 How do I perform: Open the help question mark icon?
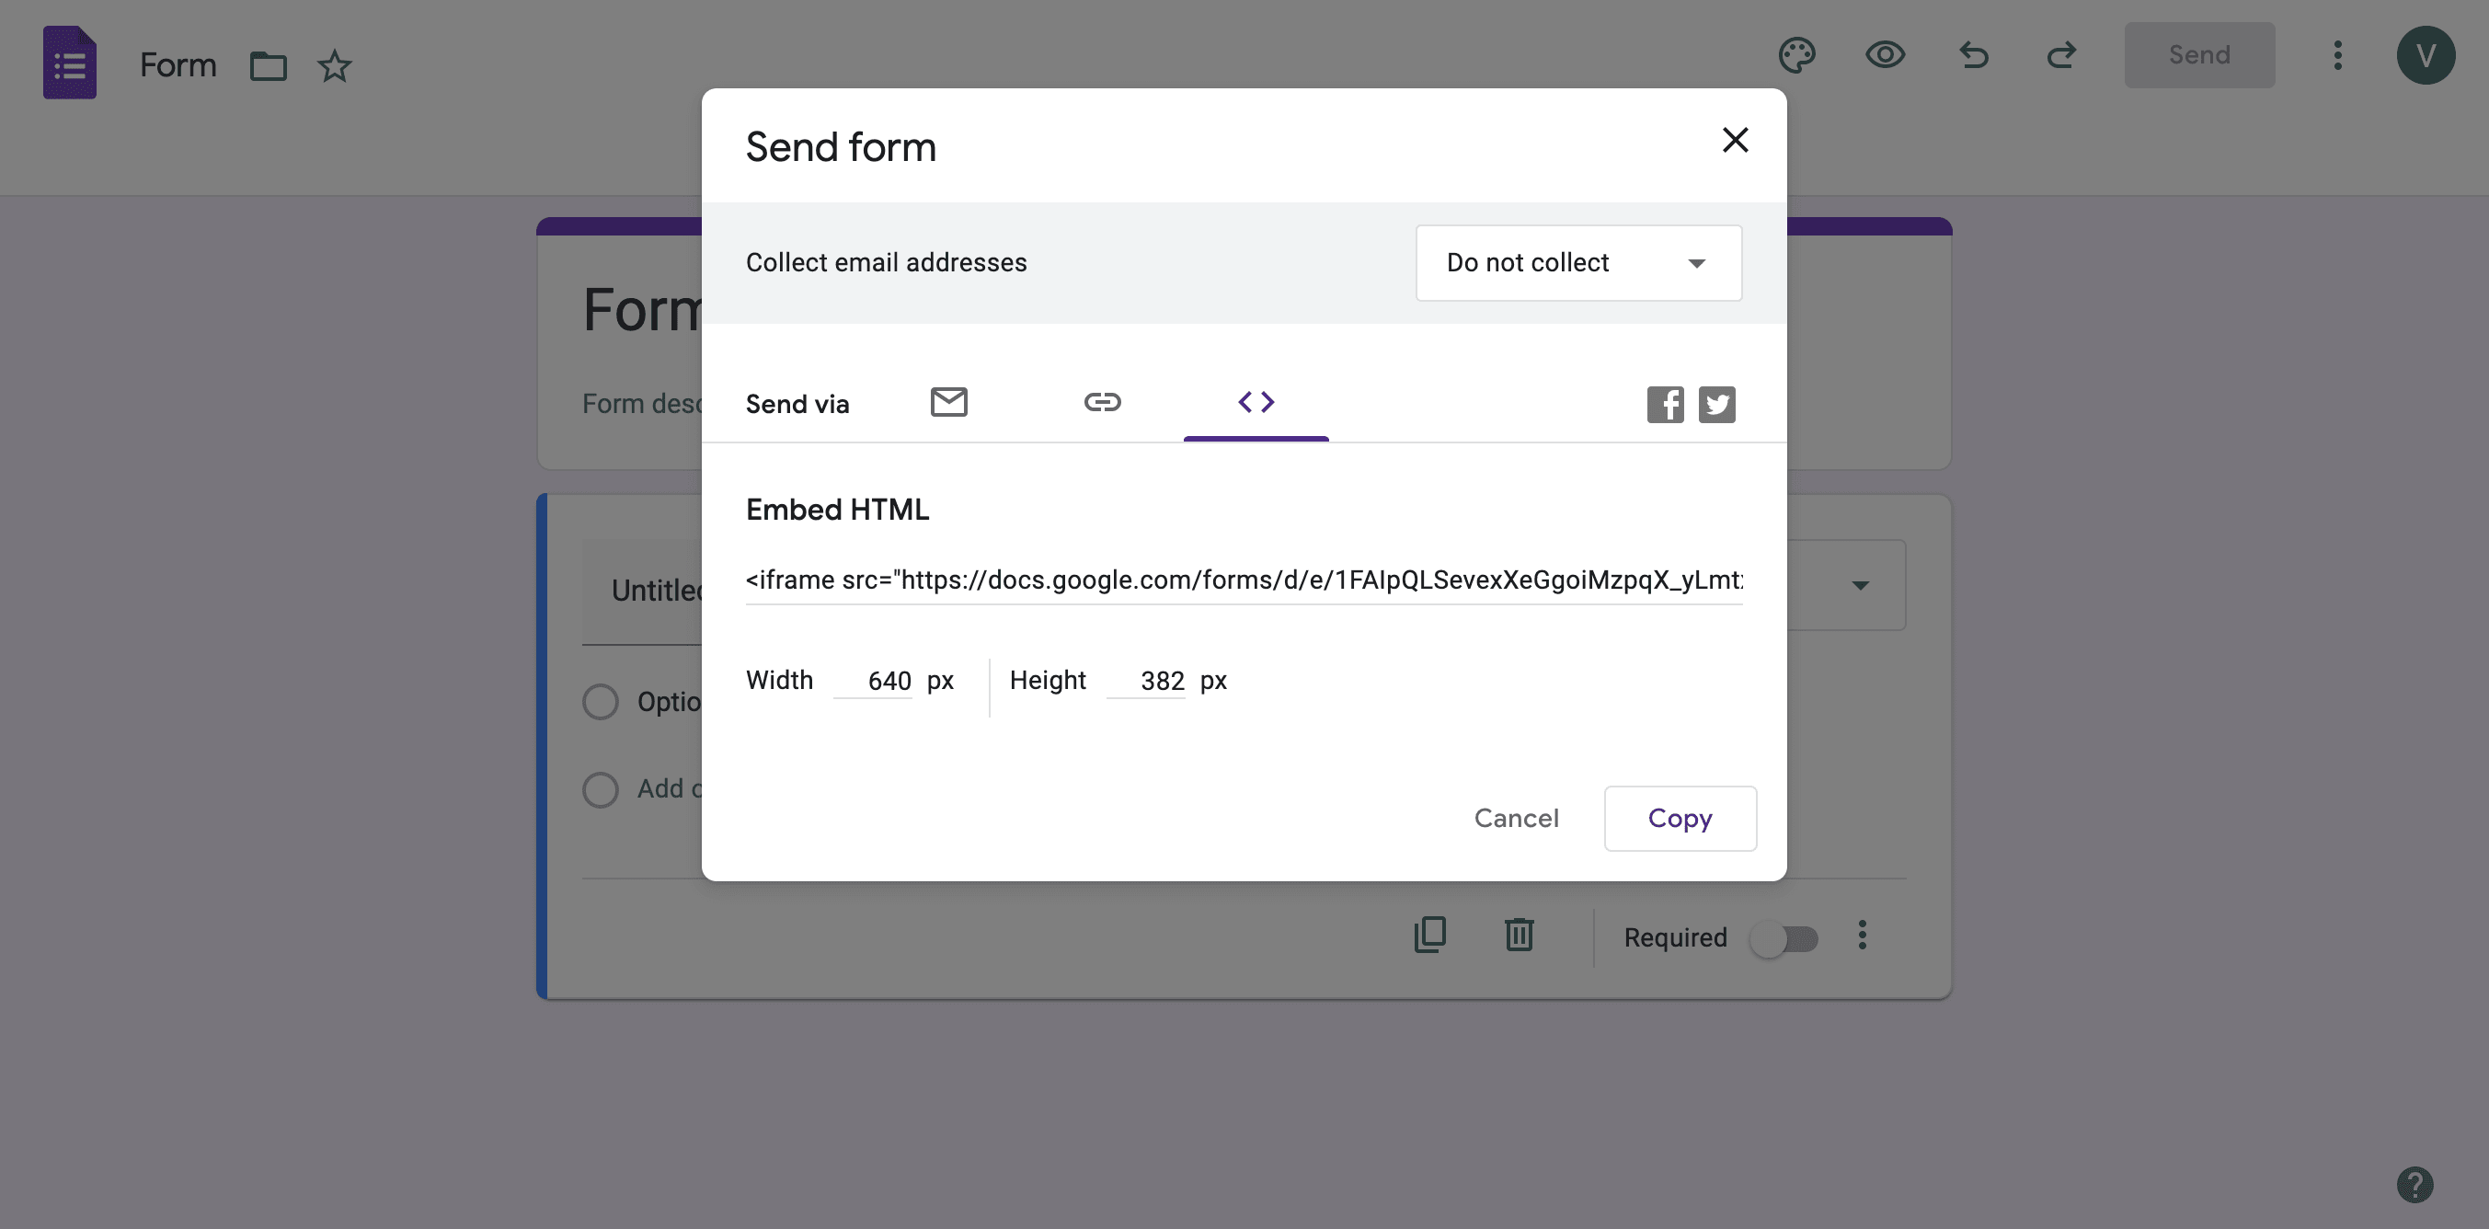(2414, 1185)
